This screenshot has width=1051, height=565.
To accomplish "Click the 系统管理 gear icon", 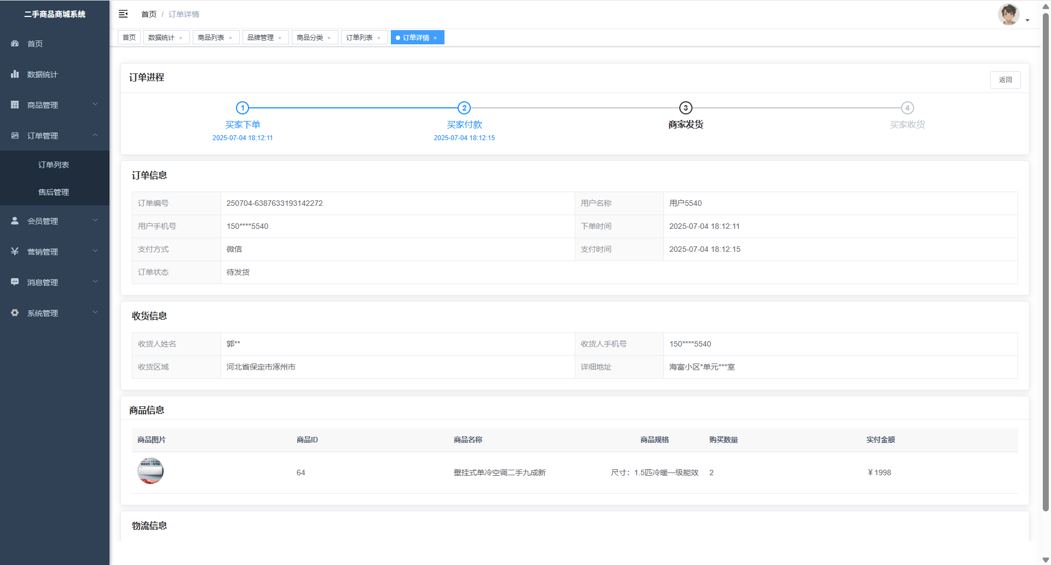I will tap(15, 313).
